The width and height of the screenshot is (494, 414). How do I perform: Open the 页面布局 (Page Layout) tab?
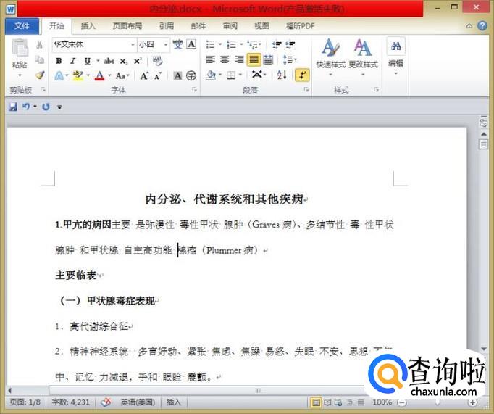tap(127, 25)
